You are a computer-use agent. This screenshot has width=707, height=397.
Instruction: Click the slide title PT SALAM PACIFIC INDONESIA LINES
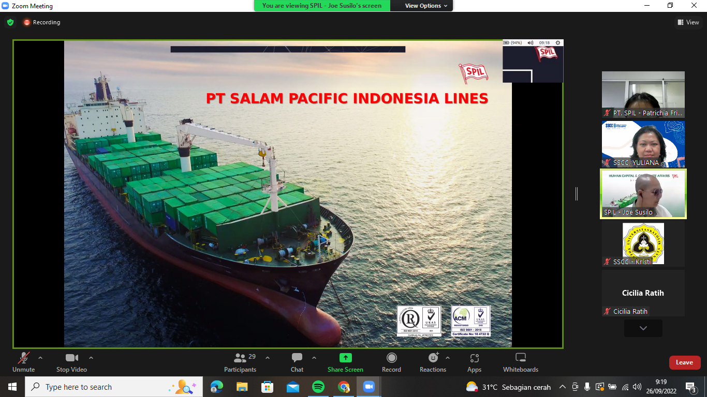point(347,98)
